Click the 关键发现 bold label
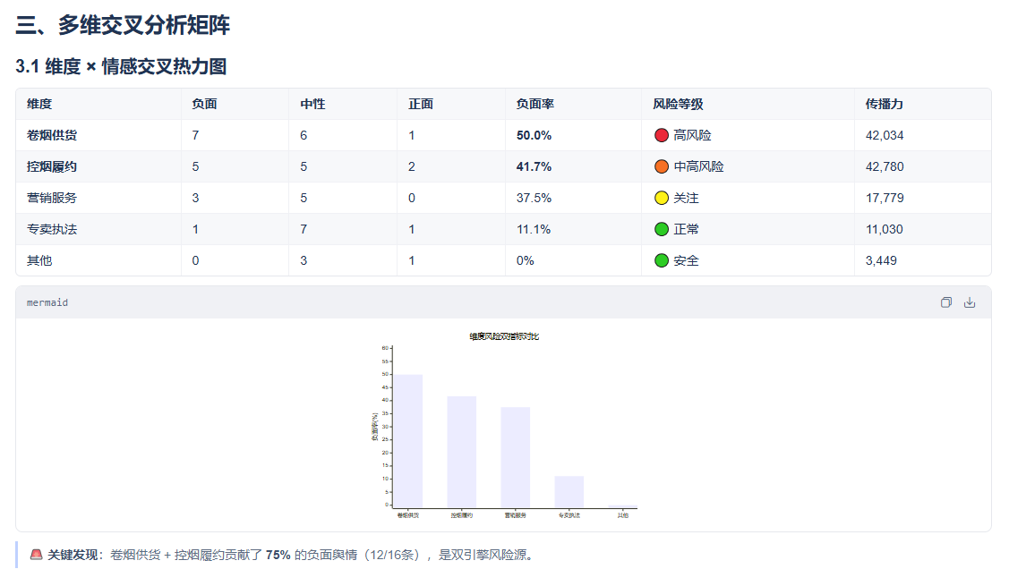 [73, 555]
